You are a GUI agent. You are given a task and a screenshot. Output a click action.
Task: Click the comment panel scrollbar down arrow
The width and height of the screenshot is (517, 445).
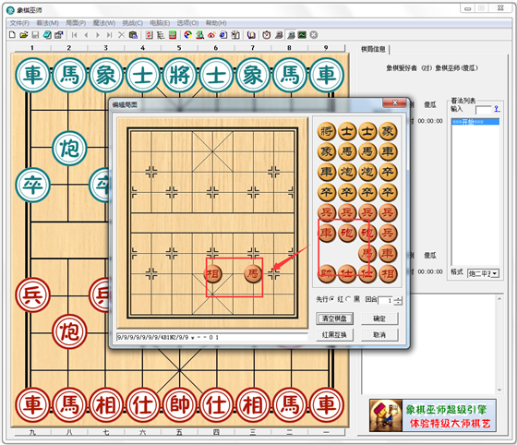499,390
